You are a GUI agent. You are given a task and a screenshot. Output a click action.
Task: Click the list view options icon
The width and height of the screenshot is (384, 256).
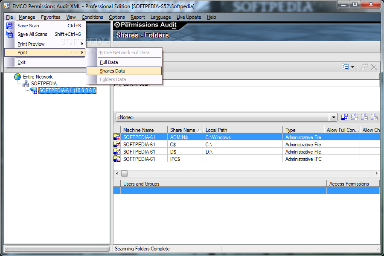(x=345, y=67)
